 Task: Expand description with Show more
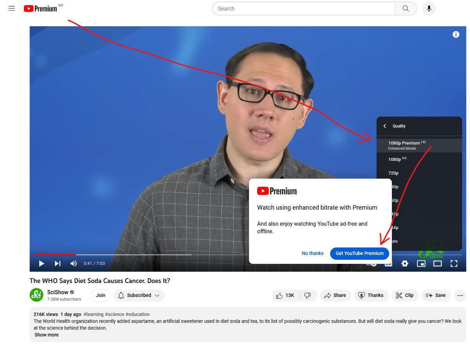click(47, 335)
